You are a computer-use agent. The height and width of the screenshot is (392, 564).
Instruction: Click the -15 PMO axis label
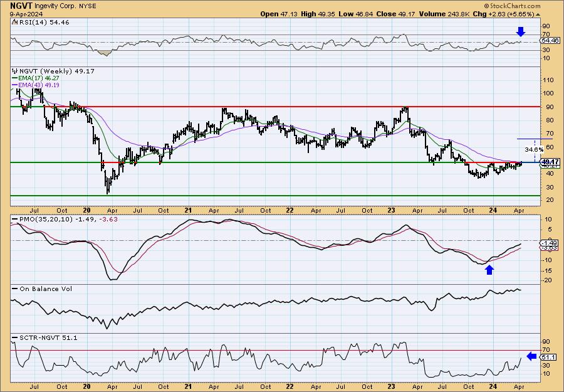coord(548,270)
